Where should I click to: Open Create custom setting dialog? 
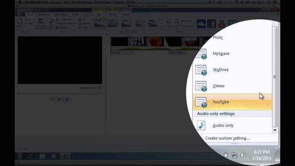(227, 138)
